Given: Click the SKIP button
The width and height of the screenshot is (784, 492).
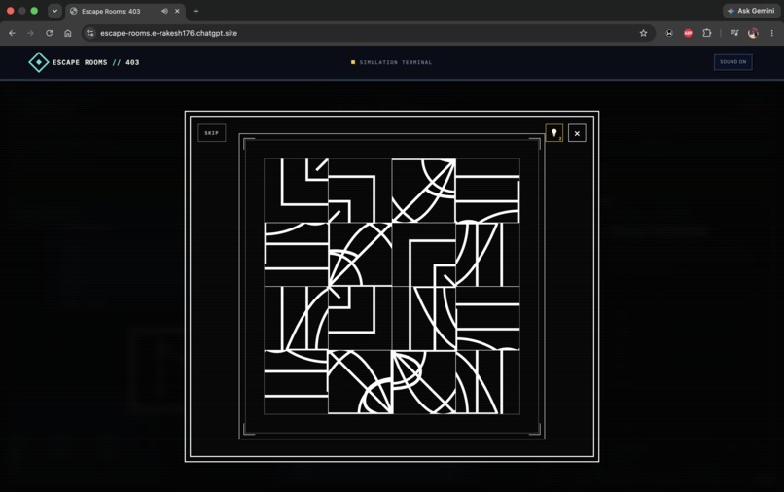Looking at the screenshot, I should (x=211, y=133).
